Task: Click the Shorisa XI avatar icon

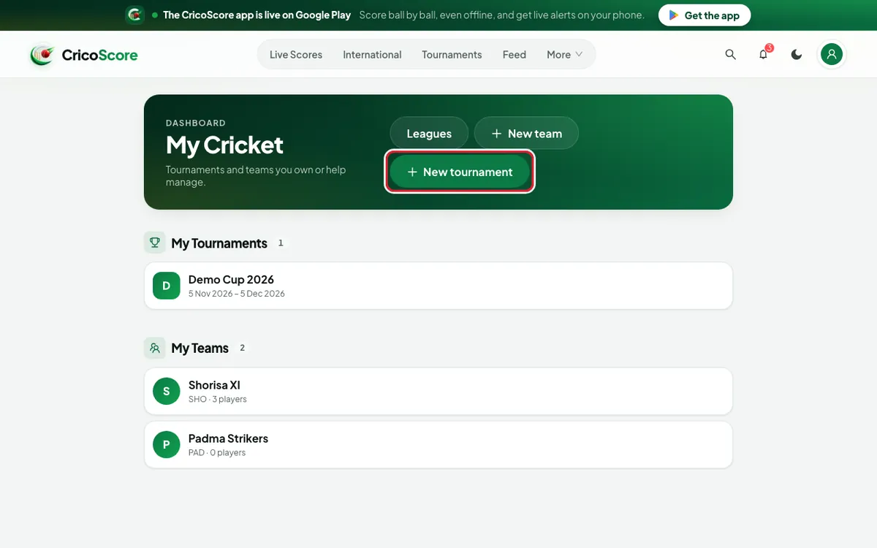Action: pyautogui.click(x=166, y=391)
